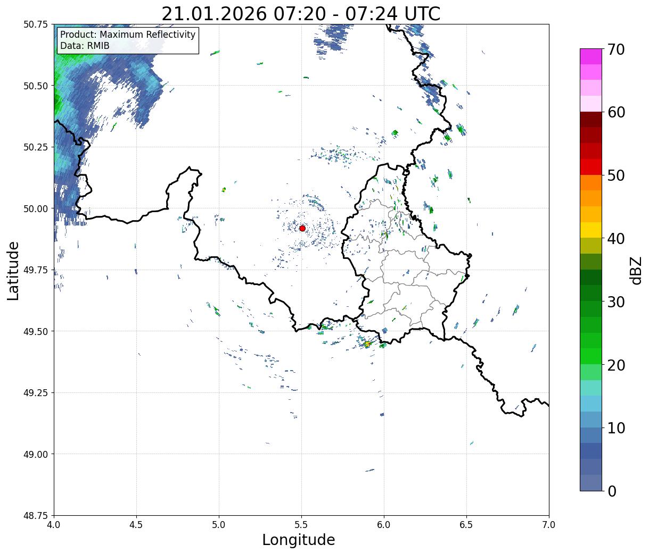The image size is (649, 553).
Task: Click the dark red band just below 60 dBZ
Action: pos(591,120)
